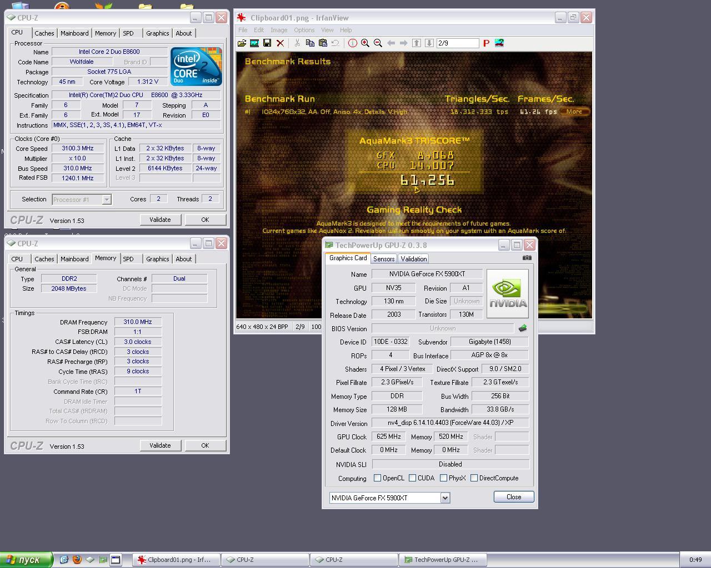
Task: Click the Paste clipboard icon in IrfanView
Action: [x=323, y=43]
